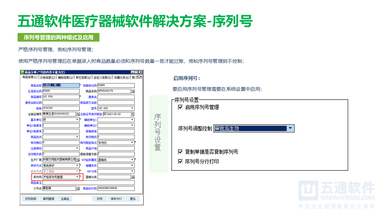Open the 序列号调整控制 dropdown showing 审批后生效
Screen dimensions: 381x214
coord(290,128)
